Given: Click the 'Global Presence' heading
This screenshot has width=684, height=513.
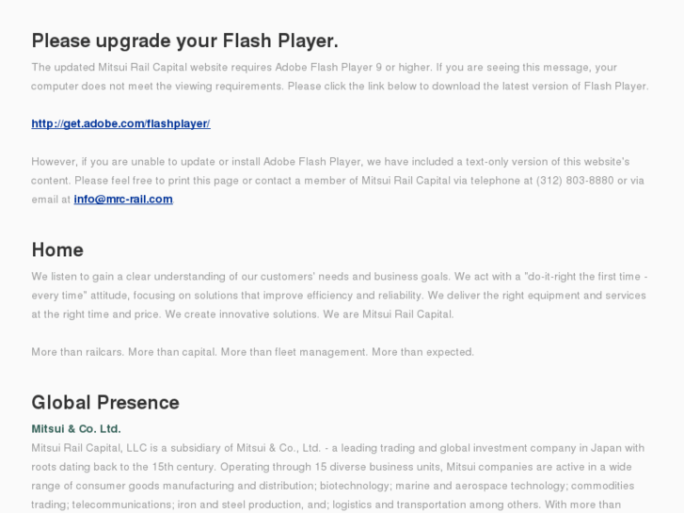Looking at the screenshot, I should [105, 402].
